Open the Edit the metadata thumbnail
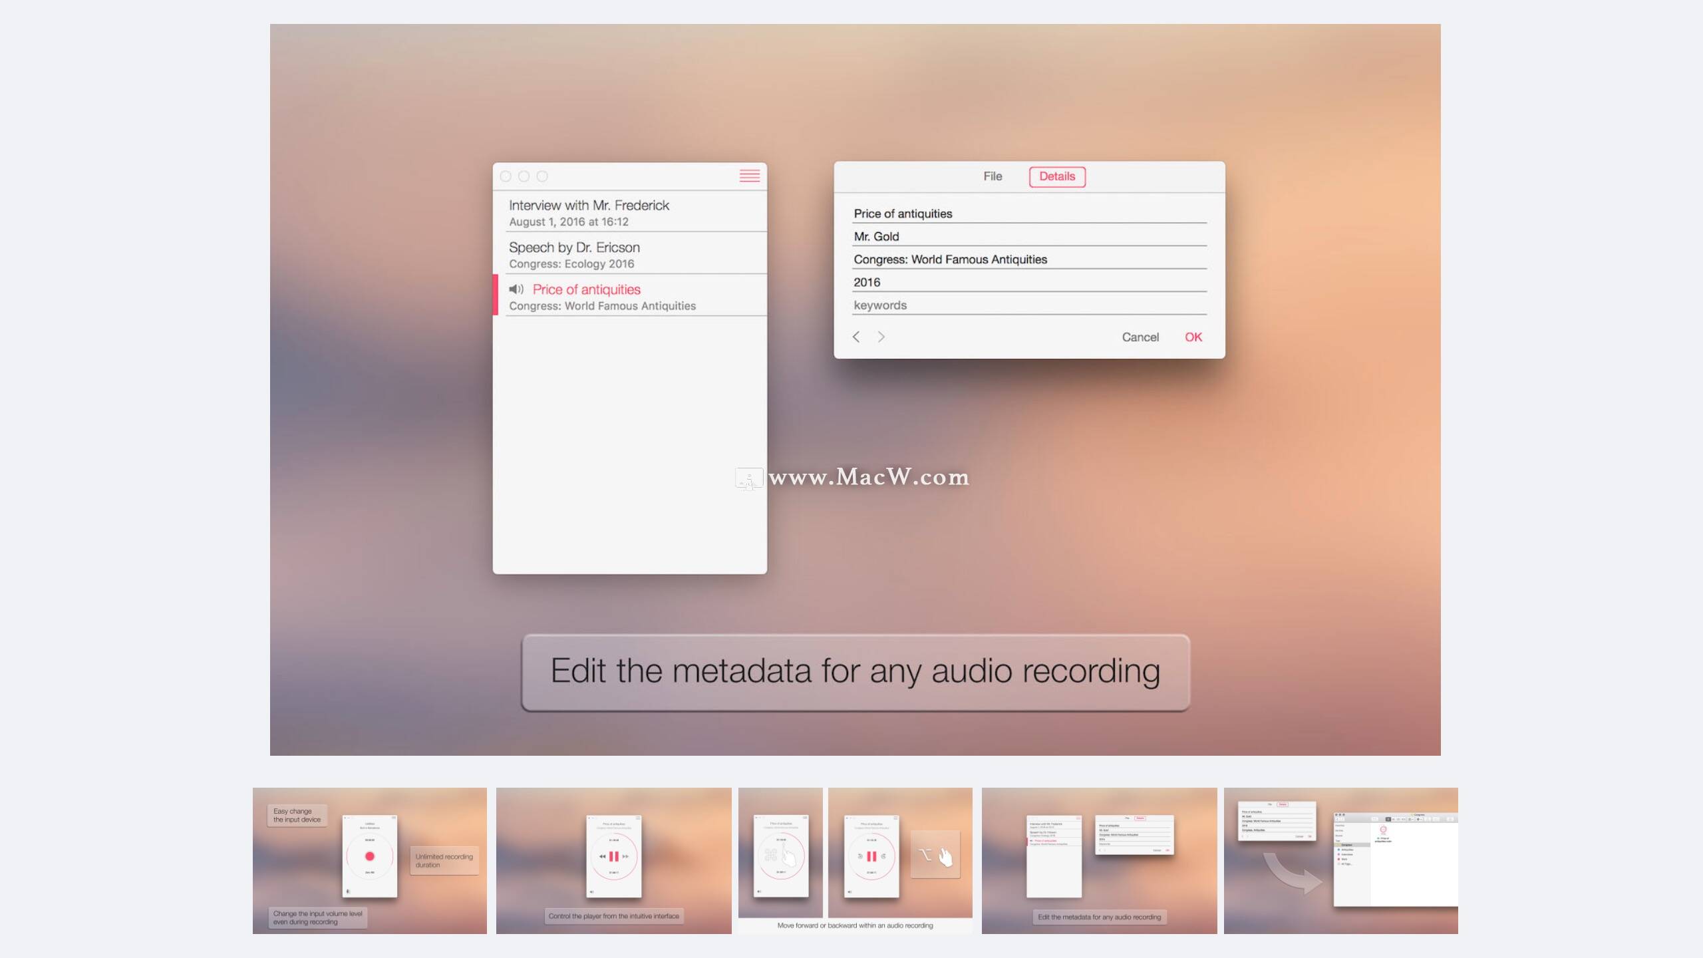 click(1099, 860)
